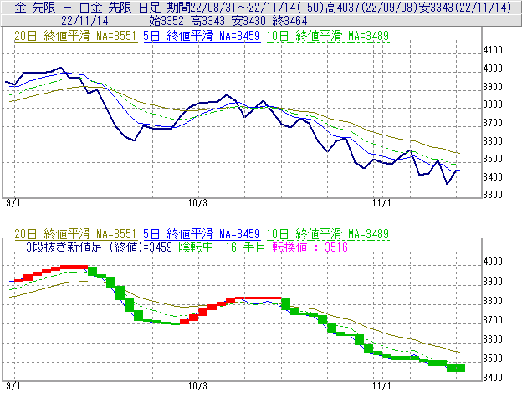Click the long red flat bar in bottom chart
The height and width of the screenshot is (397, 522).
tap(258, 298)
